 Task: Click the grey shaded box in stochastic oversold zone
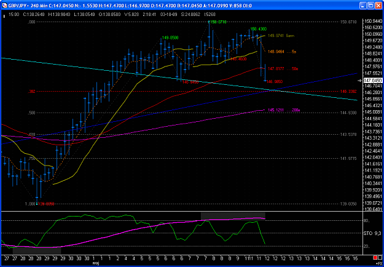[37, 250]
